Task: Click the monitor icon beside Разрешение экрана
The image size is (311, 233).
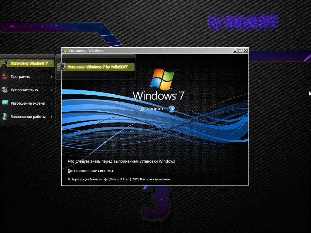Action: [5, 103]
